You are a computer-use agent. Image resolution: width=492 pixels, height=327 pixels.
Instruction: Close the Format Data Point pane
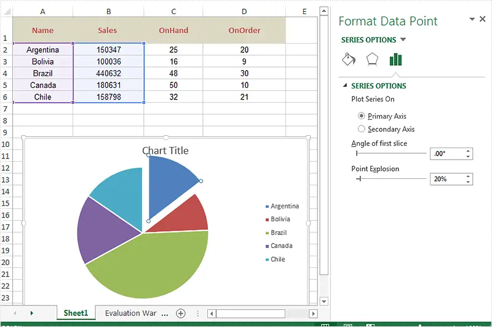[482, 20]
